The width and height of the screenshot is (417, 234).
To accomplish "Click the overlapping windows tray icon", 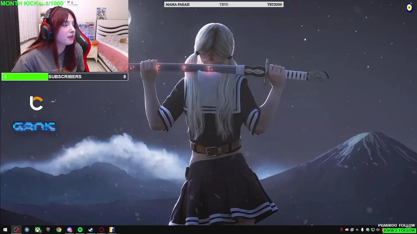I will (352, 230).
